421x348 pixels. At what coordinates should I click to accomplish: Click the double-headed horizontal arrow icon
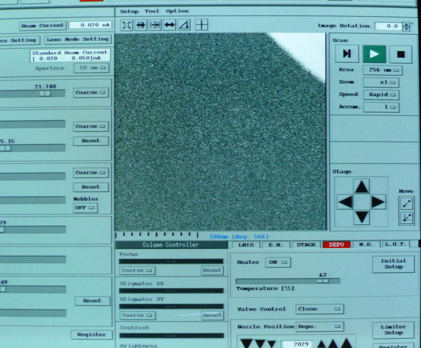pyautogui.click(x=169, y=25)
